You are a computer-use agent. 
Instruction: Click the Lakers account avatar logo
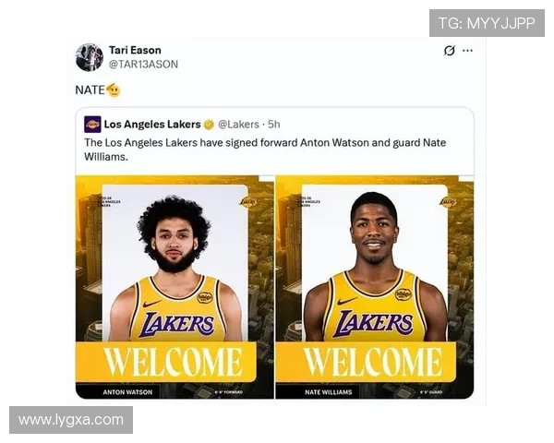tap(92, 125)
